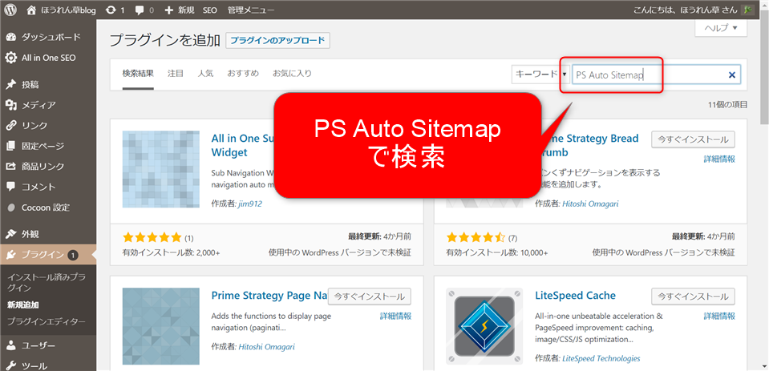Click the home icon beside ほうれん草blog
Viewport: 769px width, 371px height.
[31, 10]
